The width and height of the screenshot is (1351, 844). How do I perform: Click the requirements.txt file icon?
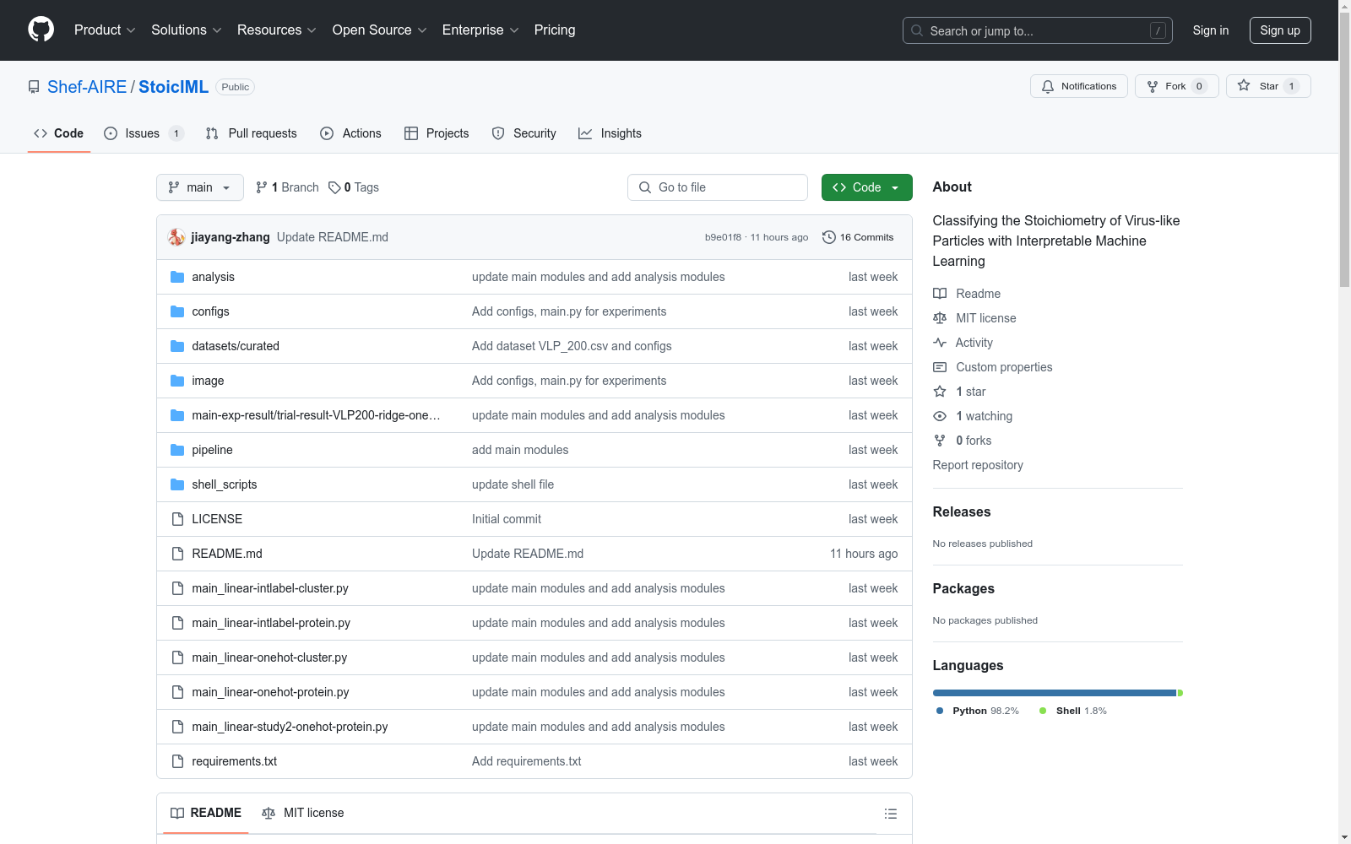click(x=177, y=761)
